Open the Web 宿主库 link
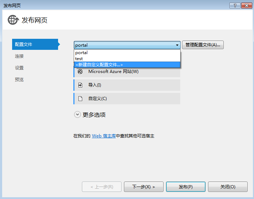 tap(104, 136)
